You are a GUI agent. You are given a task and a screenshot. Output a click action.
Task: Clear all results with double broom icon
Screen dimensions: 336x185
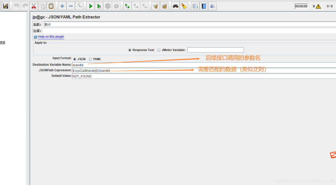(x=164, y=6)
